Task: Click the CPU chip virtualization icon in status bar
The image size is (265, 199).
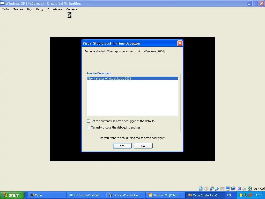Action: [239, 189]
